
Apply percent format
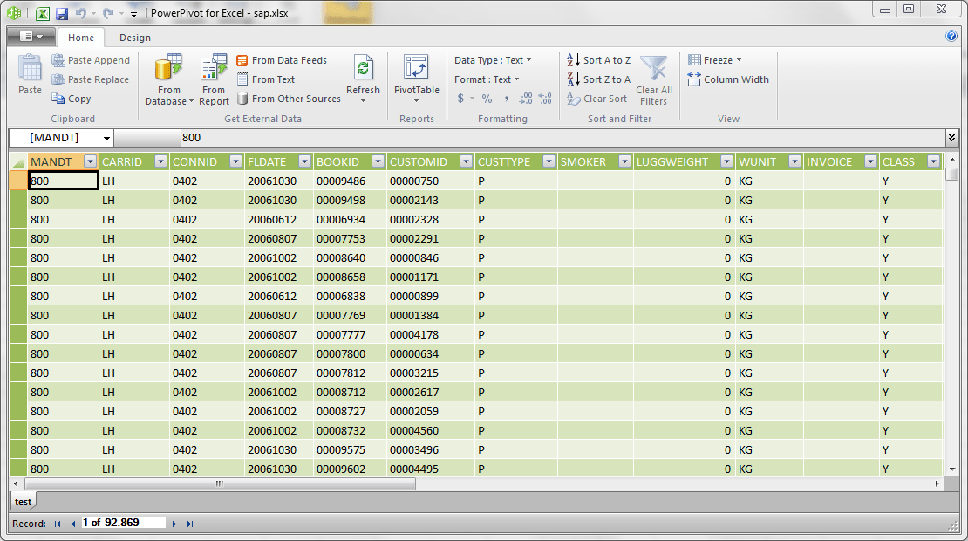[x=487, y=99]
